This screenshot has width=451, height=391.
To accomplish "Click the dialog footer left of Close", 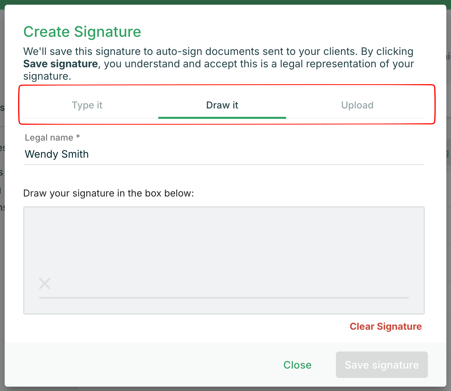I will point(134,365).
